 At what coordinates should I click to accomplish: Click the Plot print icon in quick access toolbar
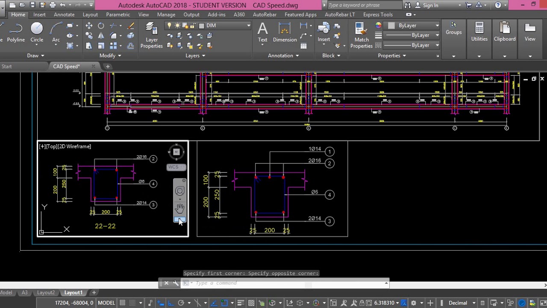pyautogui.click(x=53, y=5)
